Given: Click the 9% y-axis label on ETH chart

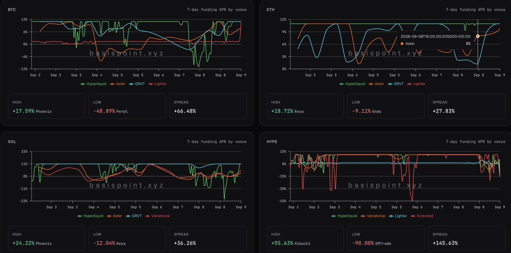Looking at the screenshot, I should pos(284,32).
